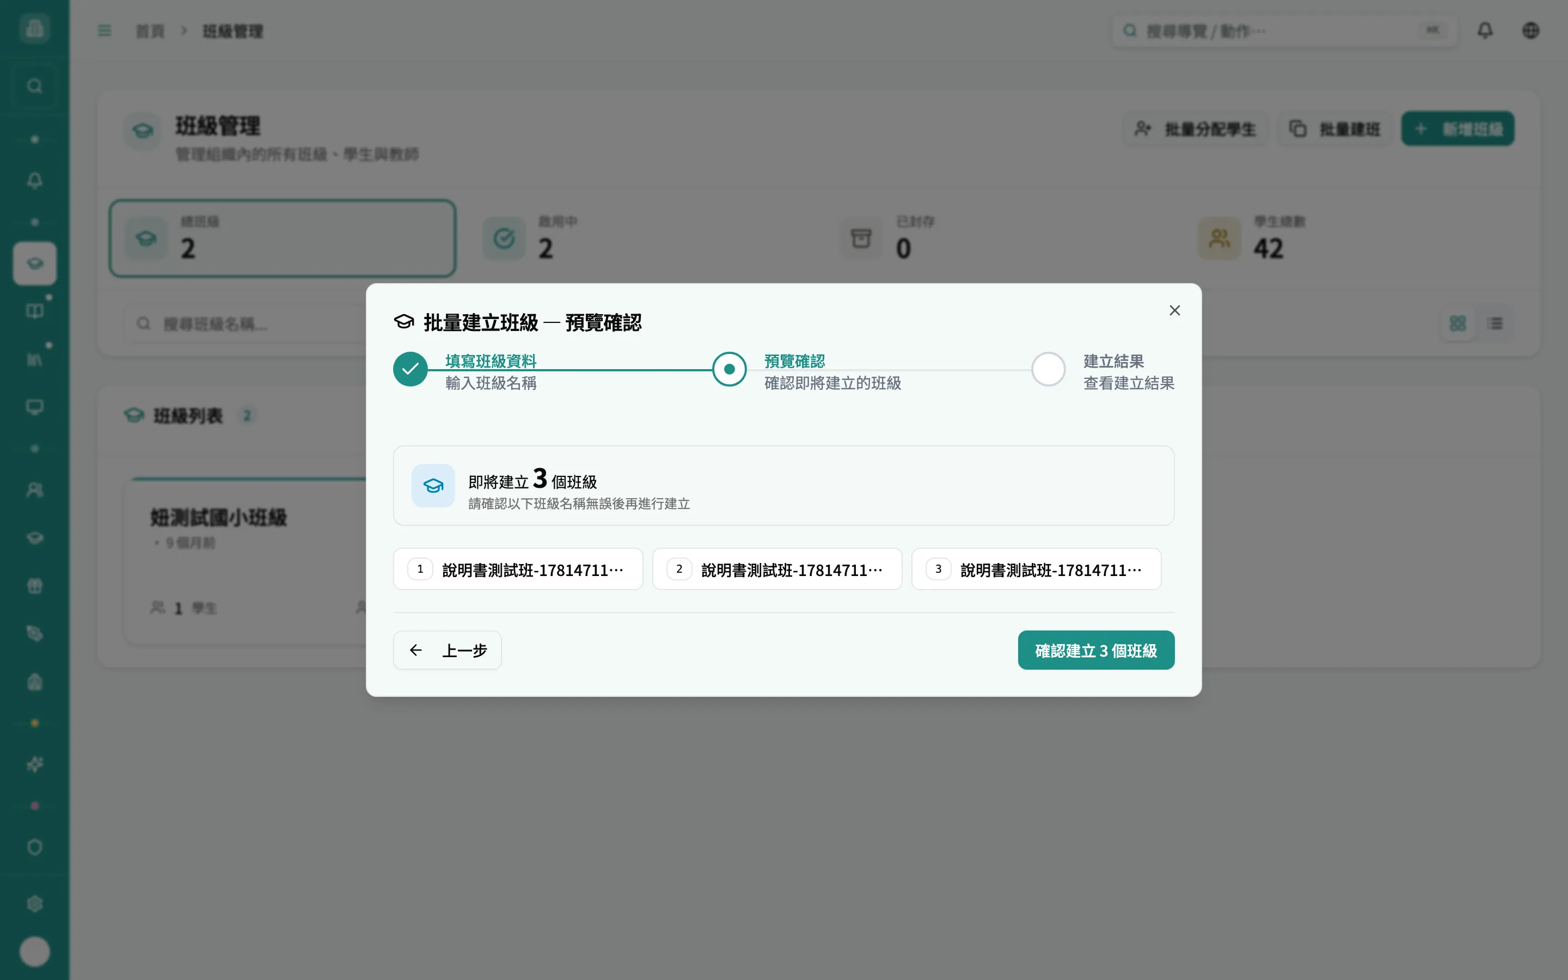Click the completed 填寫班級資料 step checkmark
Image resolution: width=1568 pixels, height=980 pixels.
(410, 370)
